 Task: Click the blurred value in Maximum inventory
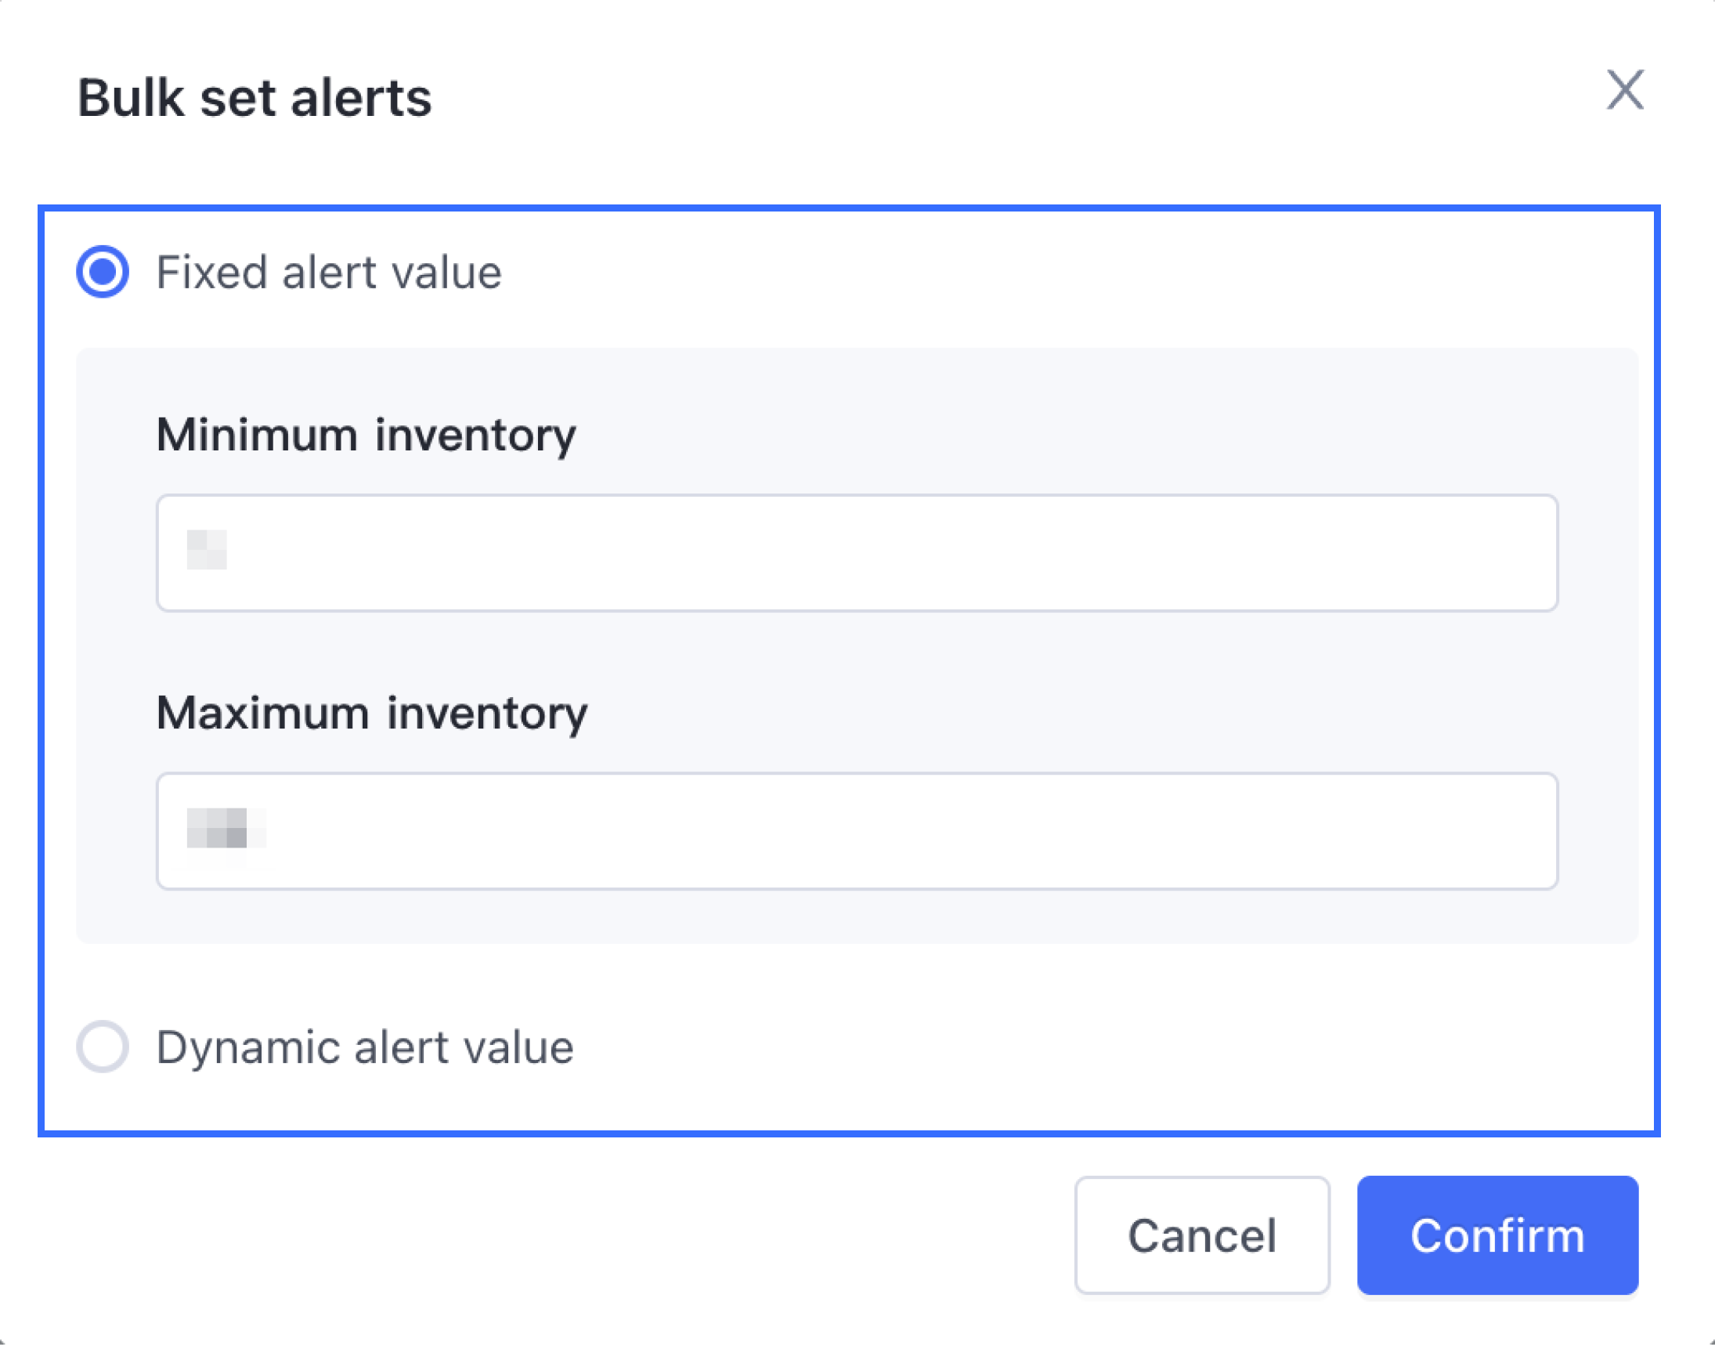226,829
